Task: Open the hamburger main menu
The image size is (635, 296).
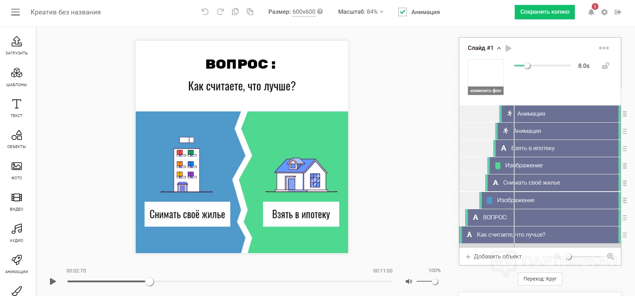Action: click(15, 12)
